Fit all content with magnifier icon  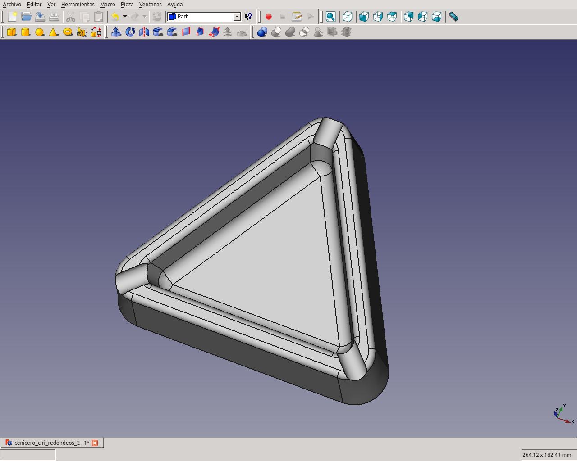click(330, 17)
